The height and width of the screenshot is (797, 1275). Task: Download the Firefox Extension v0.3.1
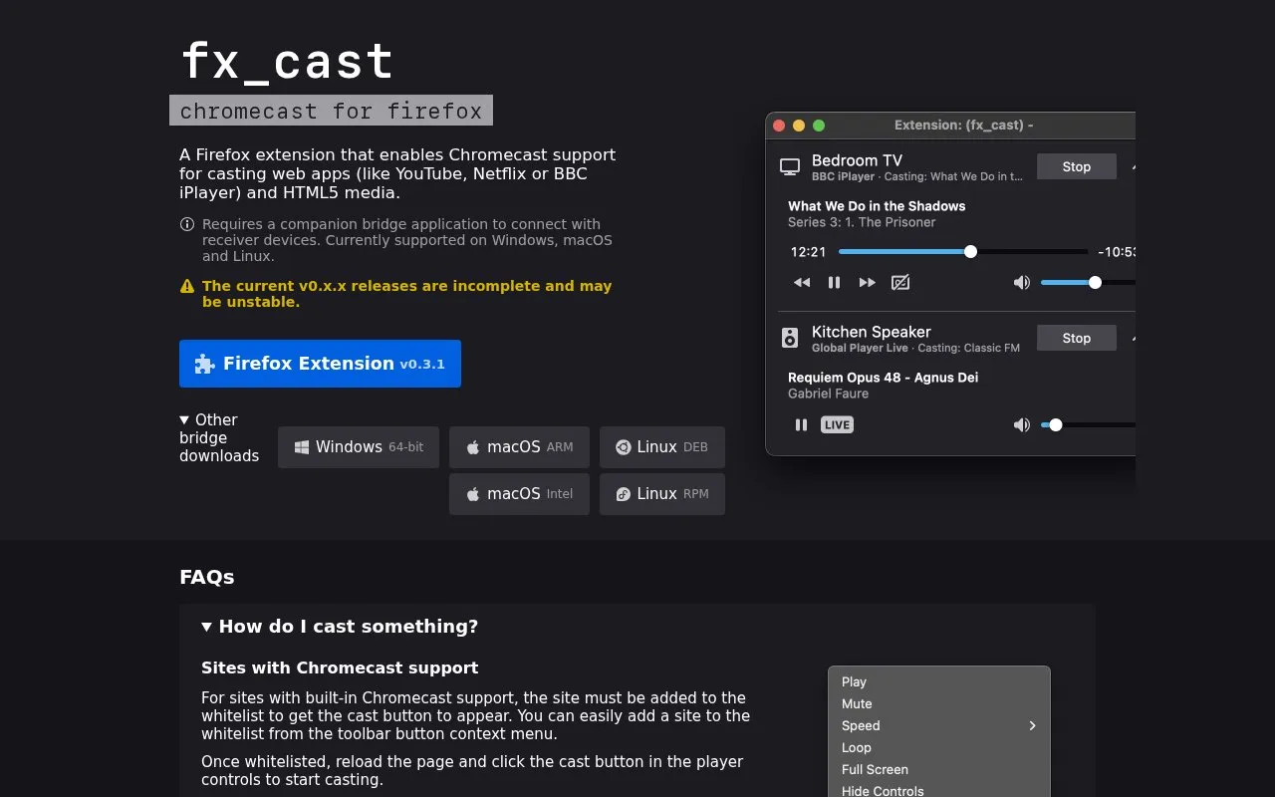point(320,364)
